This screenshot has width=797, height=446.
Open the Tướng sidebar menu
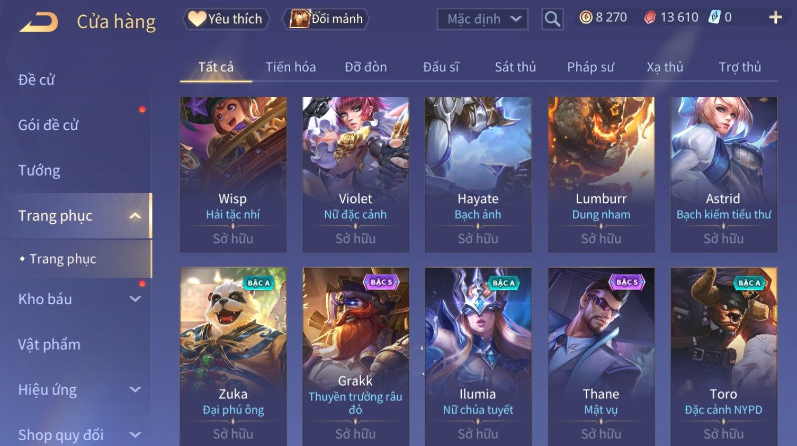[39, 170]
